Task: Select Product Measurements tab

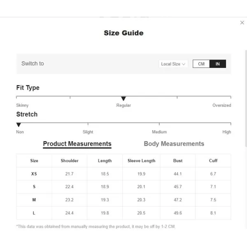Action: click(77, 144)
